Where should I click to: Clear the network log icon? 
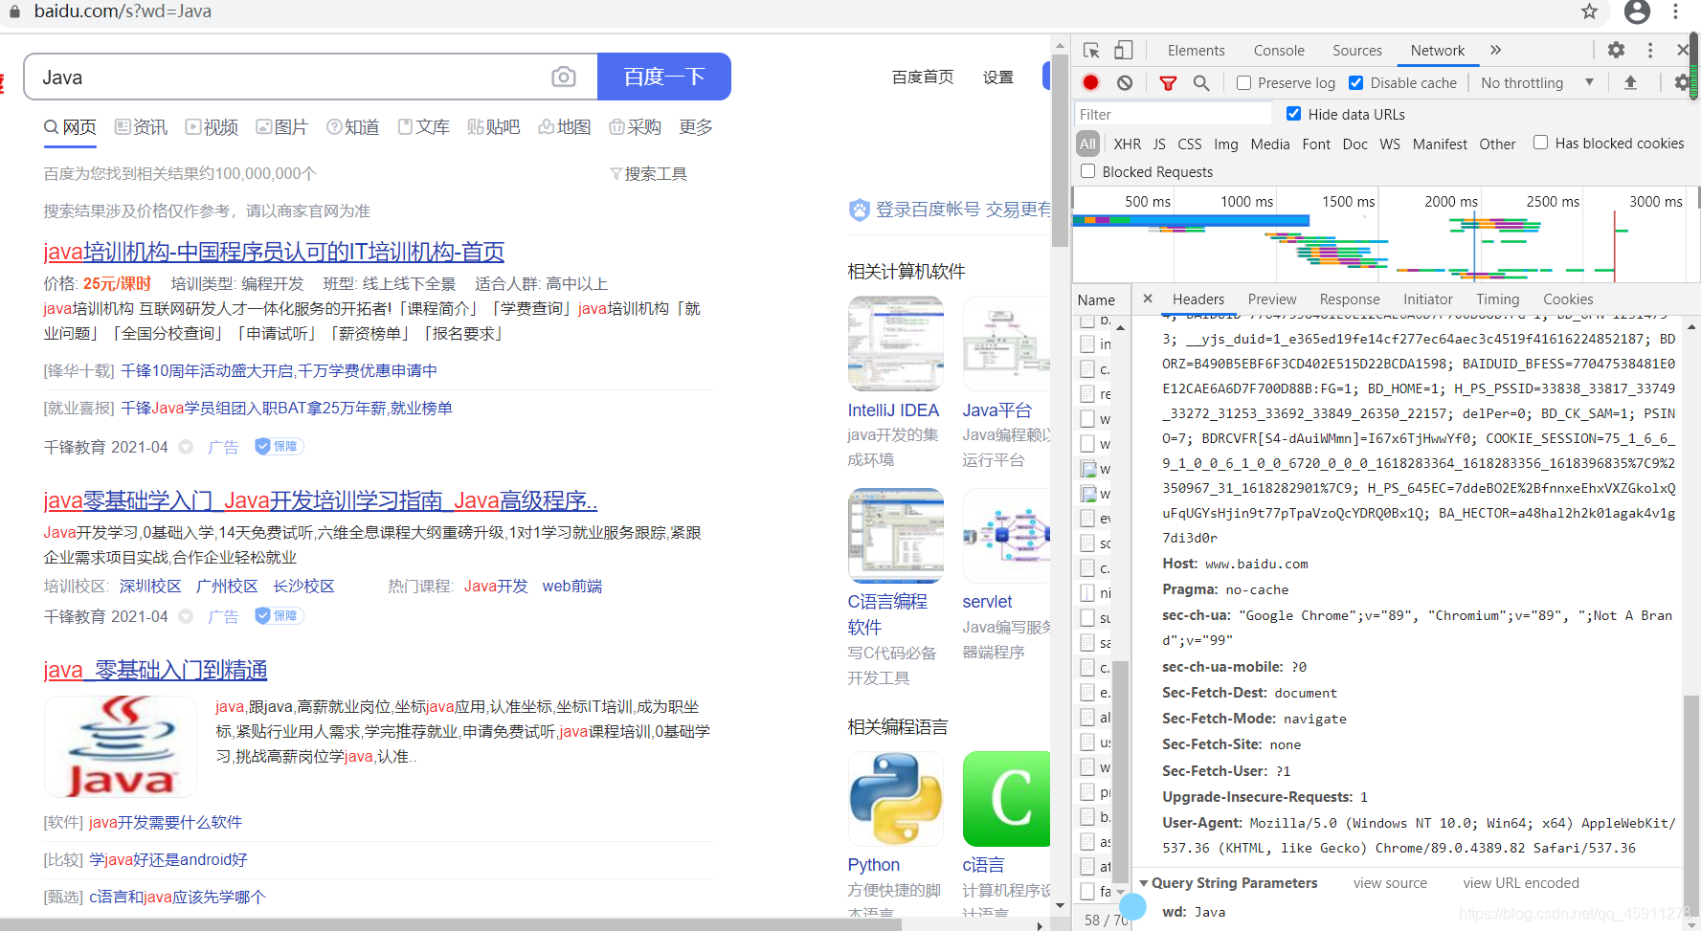(1125, 83)
